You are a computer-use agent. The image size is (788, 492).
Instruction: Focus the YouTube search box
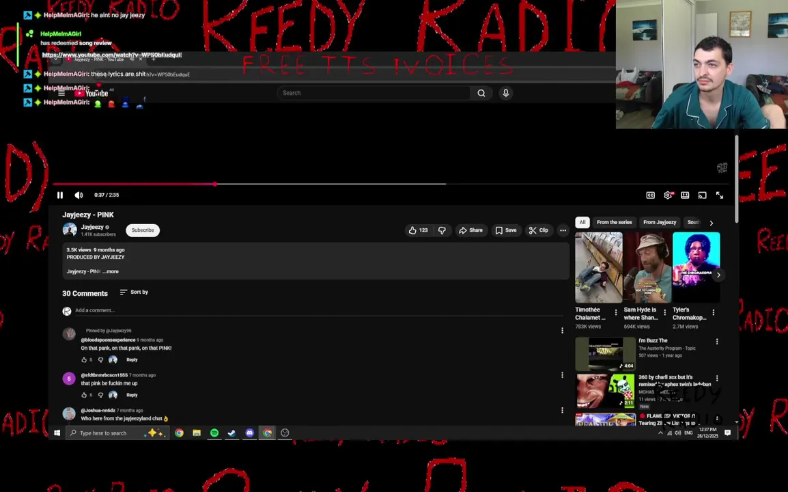(373, 93)
